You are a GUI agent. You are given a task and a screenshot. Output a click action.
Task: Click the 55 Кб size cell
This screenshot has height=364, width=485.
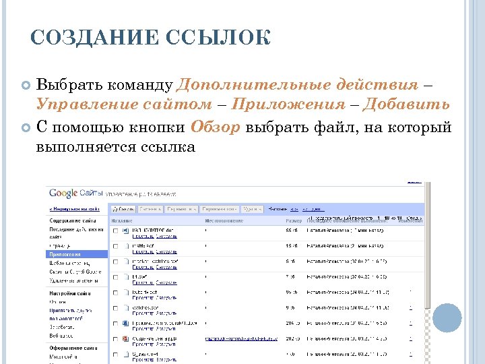point(292,231)
